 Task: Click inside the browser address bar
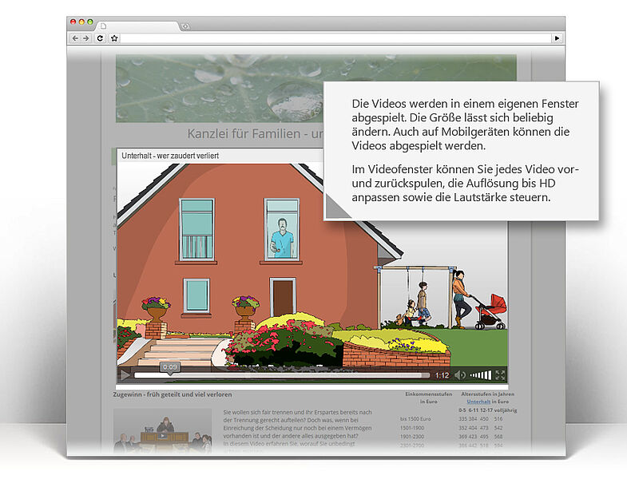[x=335, y=38]
